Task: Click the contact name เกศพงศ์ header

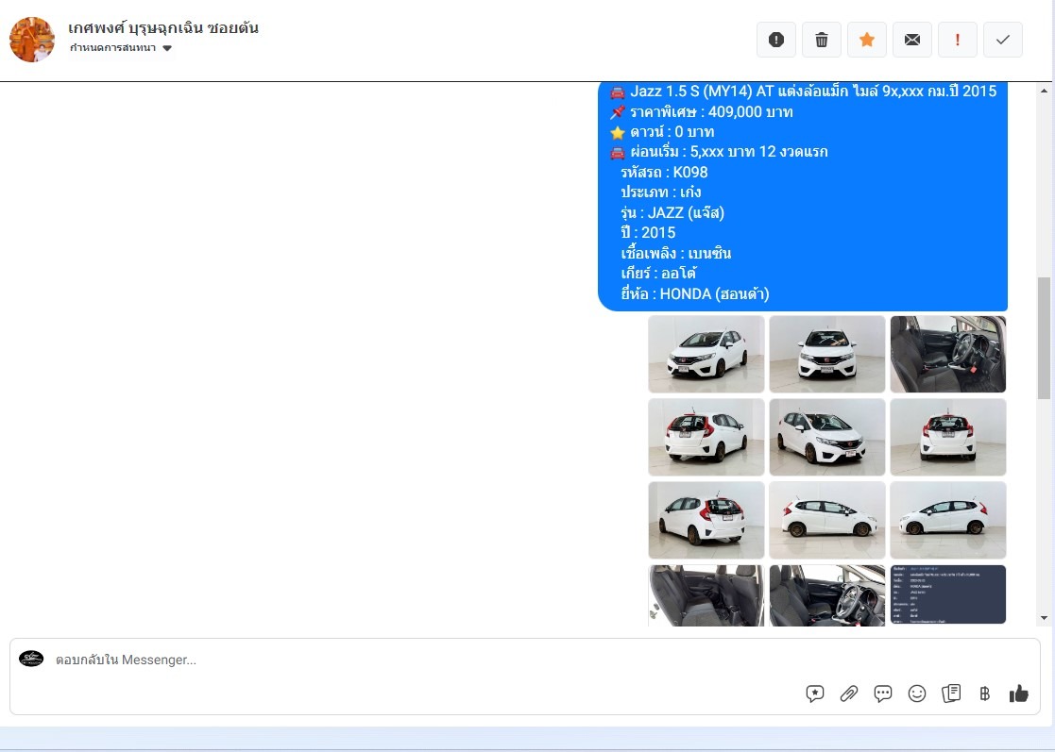Action: (162, 27)
